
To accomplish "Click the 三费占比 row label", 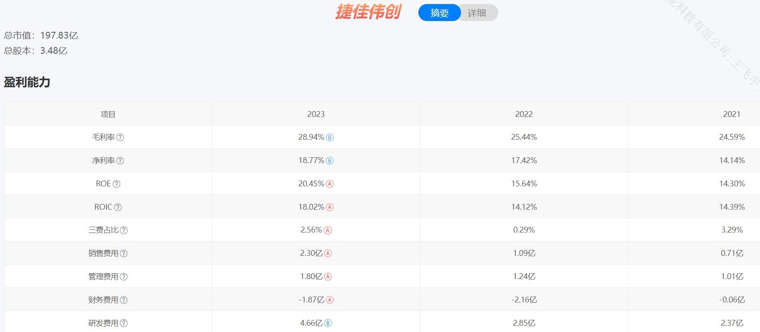I will pos(104,230).
